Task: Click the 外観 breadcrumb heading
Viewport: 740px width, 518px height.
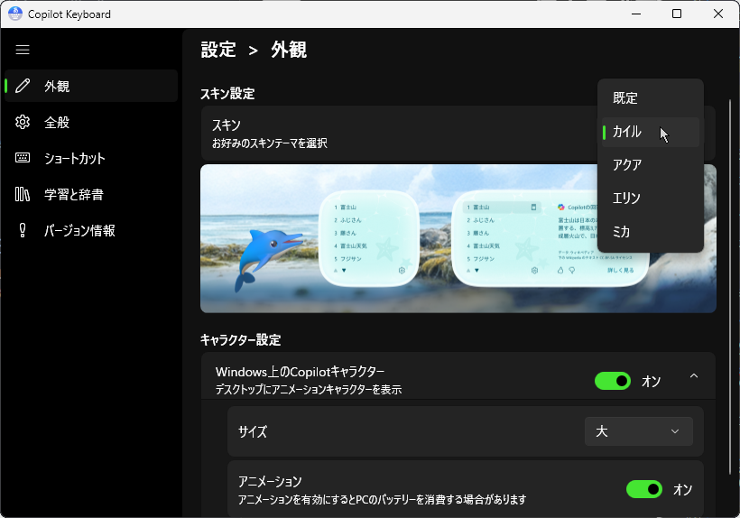Action: coord(289,50)
